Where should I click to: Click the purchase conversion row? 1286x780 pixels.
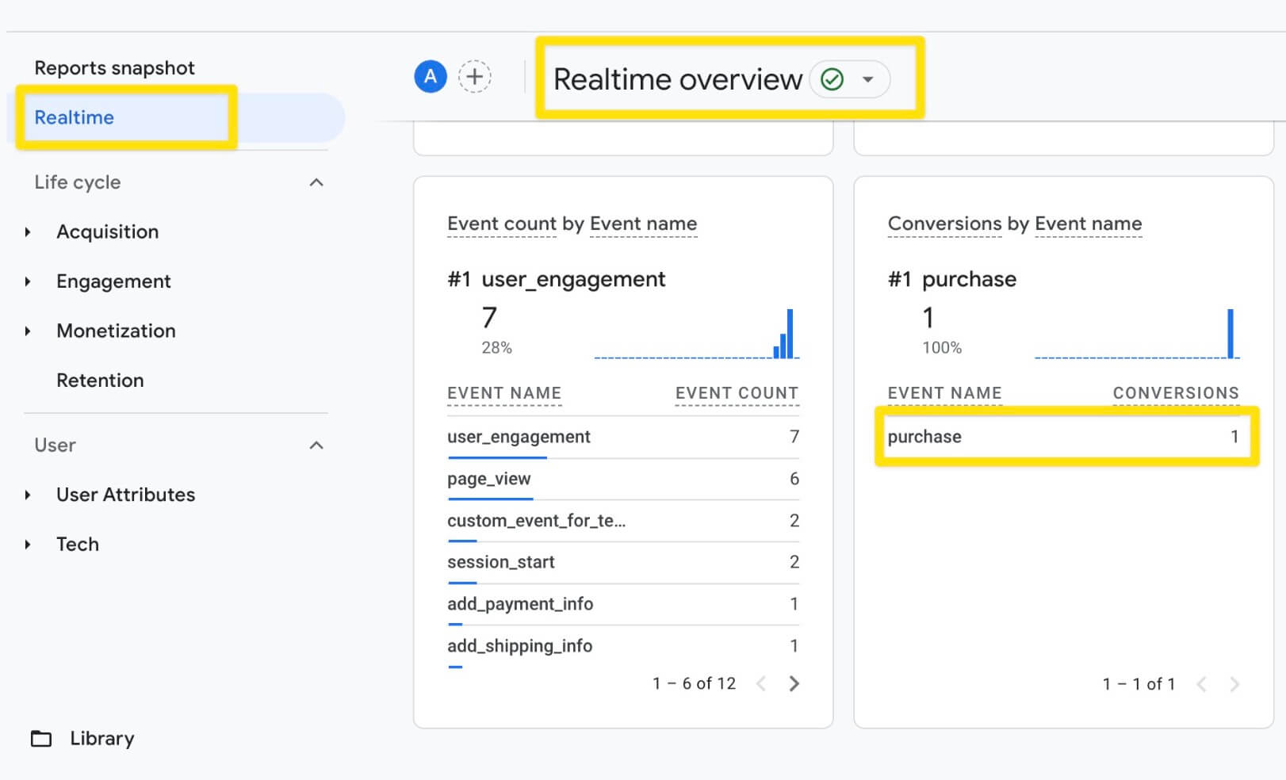pyautogui.click(x=1063, y=437)
